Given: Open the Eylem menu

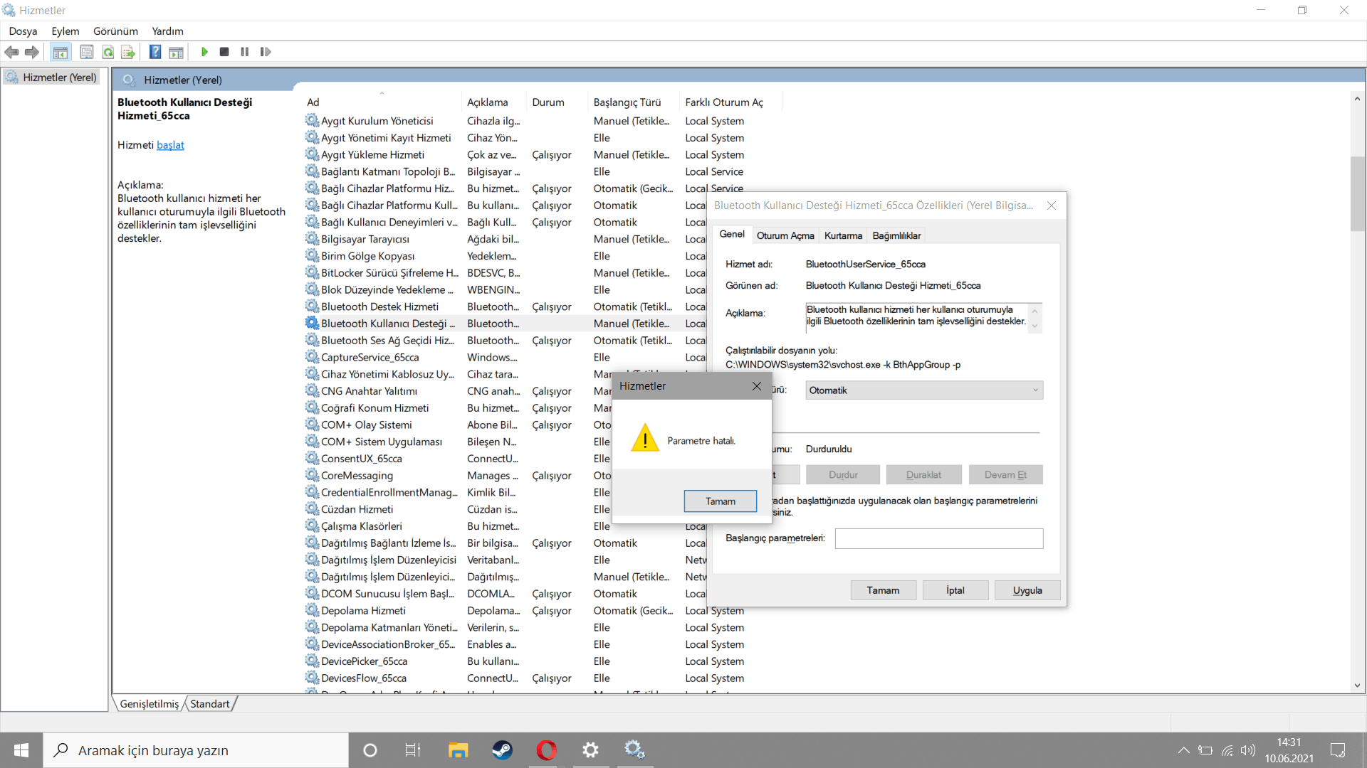Looking at the screenshot, I should click(65, 31).
